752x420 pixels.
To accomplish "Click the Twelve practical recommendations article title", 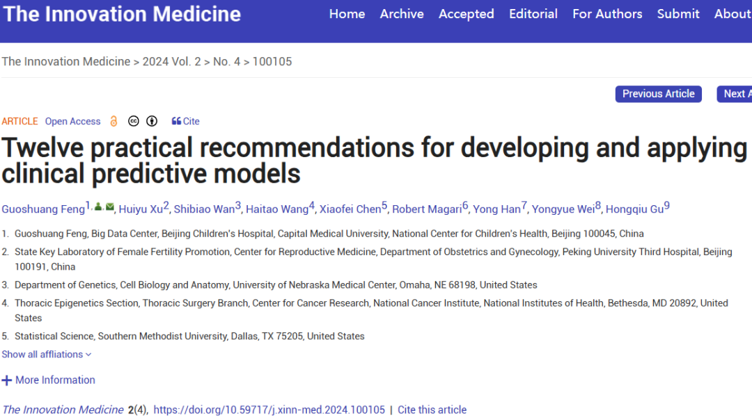I will [x=374, y=161].
